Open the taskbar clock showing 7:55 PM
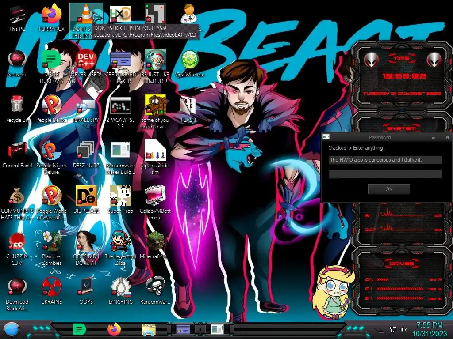Image resolution: width=453 pixels, height=339 pixels. click(429, 329)
